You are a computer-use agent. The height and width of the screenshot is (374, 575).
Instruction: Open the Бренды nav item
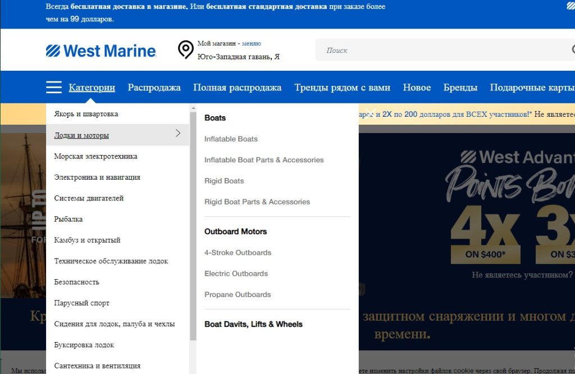[x=460, y=87]
